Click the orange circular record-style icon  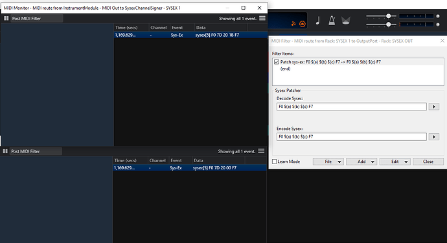pyautogui.click(x=302, y=24)
